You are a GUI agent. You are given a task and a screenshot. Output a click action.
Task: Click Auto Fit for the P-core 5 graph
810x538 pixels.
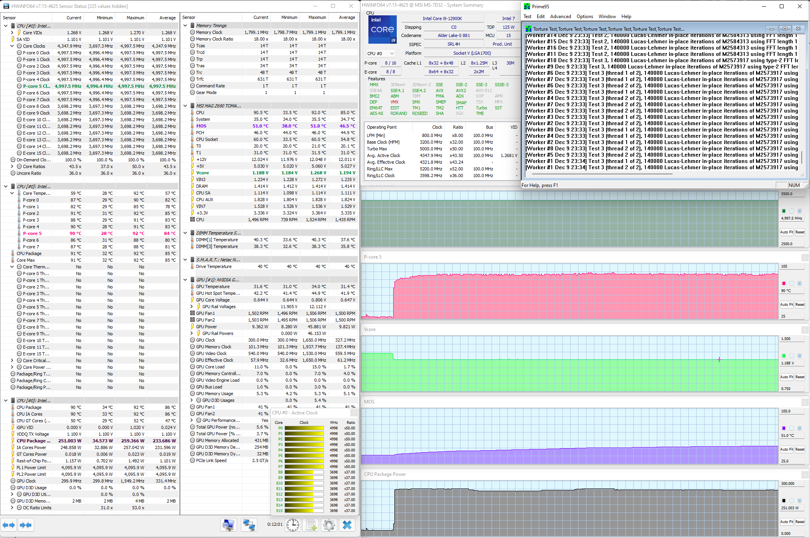(786, 305)
